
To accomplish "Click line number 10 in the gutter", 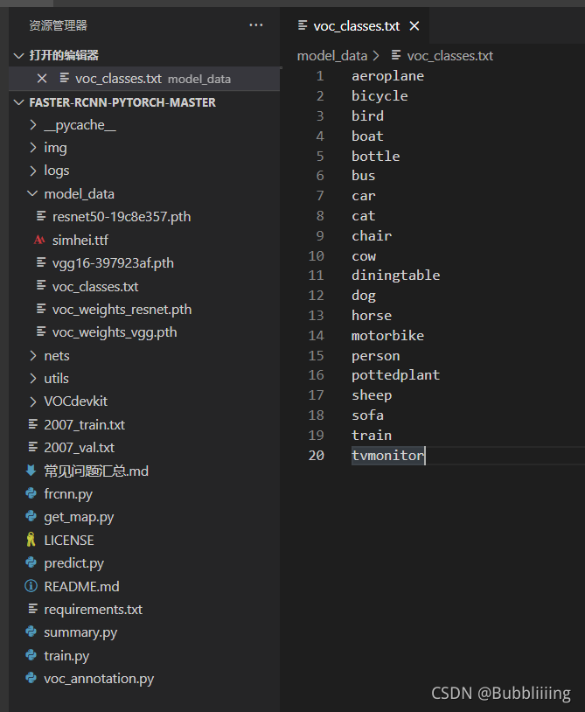I will click(317, 256).
